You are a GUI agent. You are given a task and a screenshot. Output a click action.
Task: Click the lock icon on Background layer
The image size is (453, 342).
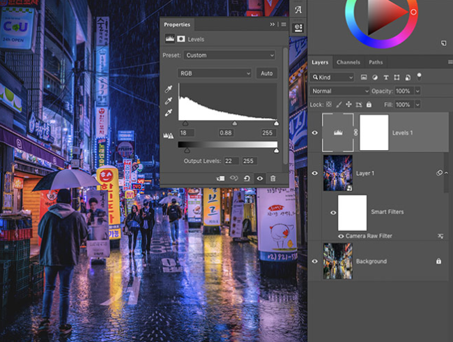tap(438, 261)
